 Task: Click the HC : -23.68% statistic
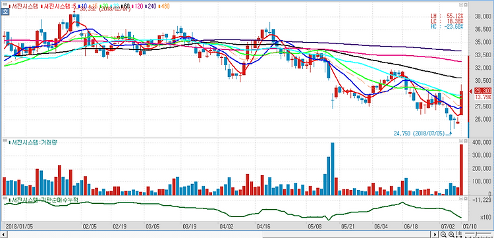click(x=447, y=26)
